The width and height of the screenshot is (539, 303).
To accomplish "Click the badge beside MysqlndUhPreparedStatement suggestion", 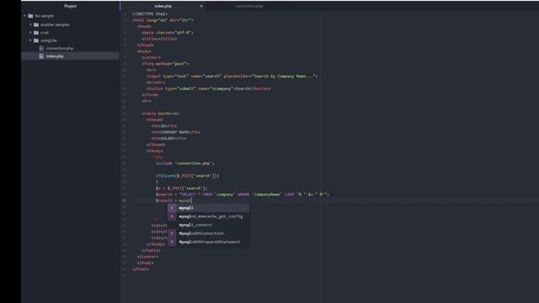I will pyautogui.click(x=172, y=242).
